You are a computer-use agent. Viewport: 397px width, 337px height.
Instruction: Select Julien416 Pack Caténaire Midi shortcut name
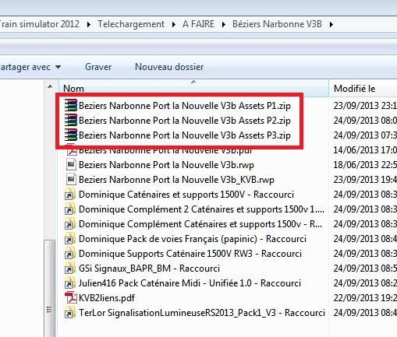point(190,283)
